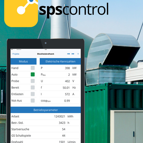This screenshot has height=143, width=143.
Task: Tap the tablet front camera dot
Action: (45, 43)
